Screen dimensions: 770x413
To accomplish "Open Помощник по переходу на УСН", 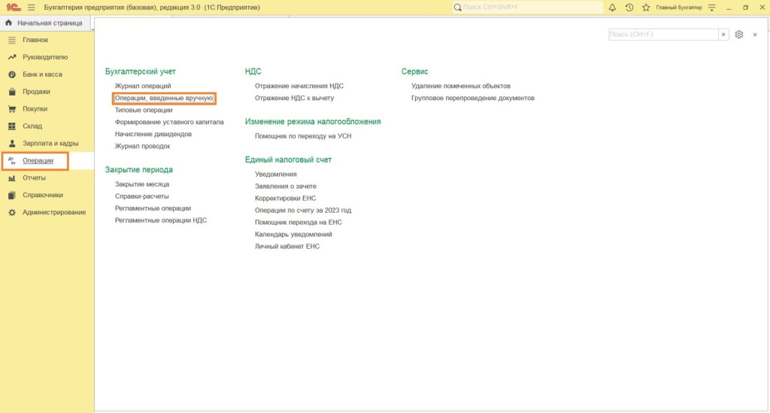I will point(303,136).
